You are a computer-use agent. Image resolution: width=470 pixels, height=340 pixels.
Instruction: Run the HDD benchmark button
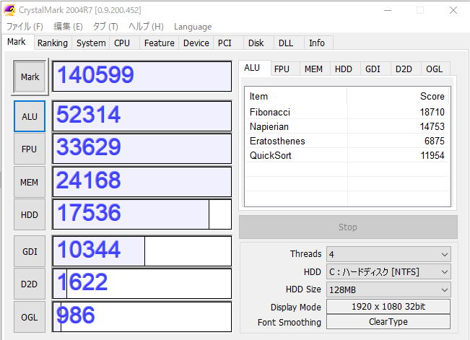pyautogui.click(x=30, y=214)
